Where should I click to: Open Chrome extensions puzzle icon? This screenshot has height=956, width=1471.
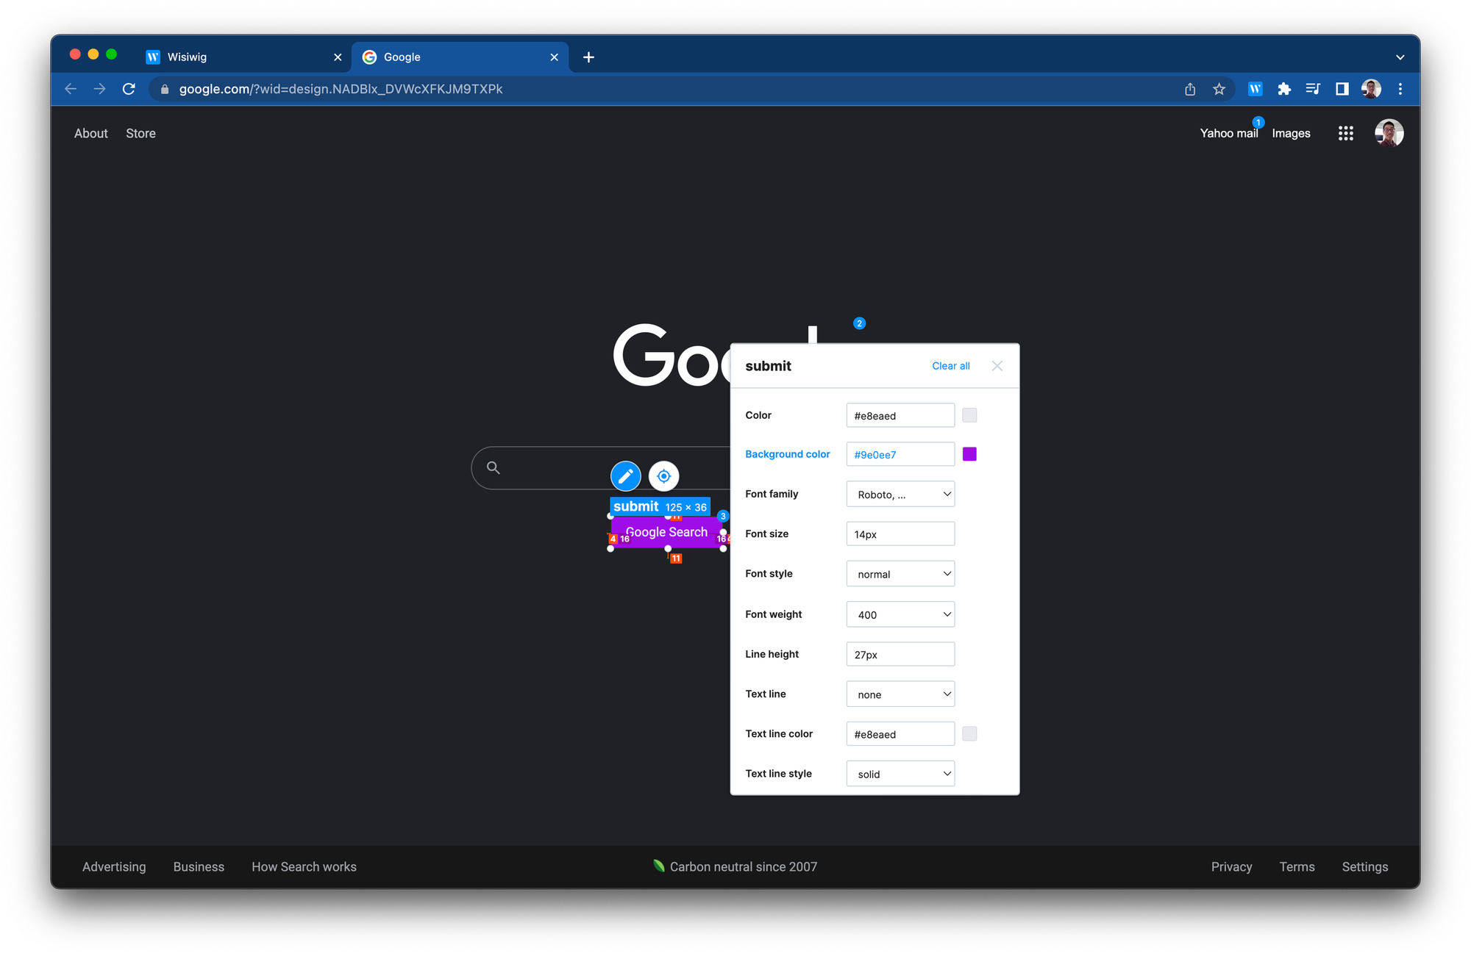tap(1284, 89)
